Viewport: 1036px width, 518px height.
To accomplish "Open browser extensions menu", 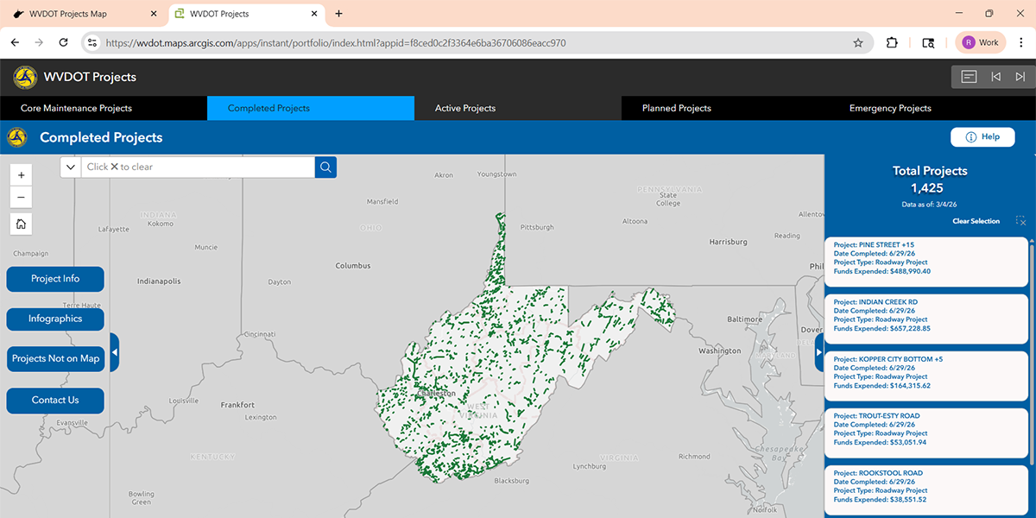I will [893, 42].
